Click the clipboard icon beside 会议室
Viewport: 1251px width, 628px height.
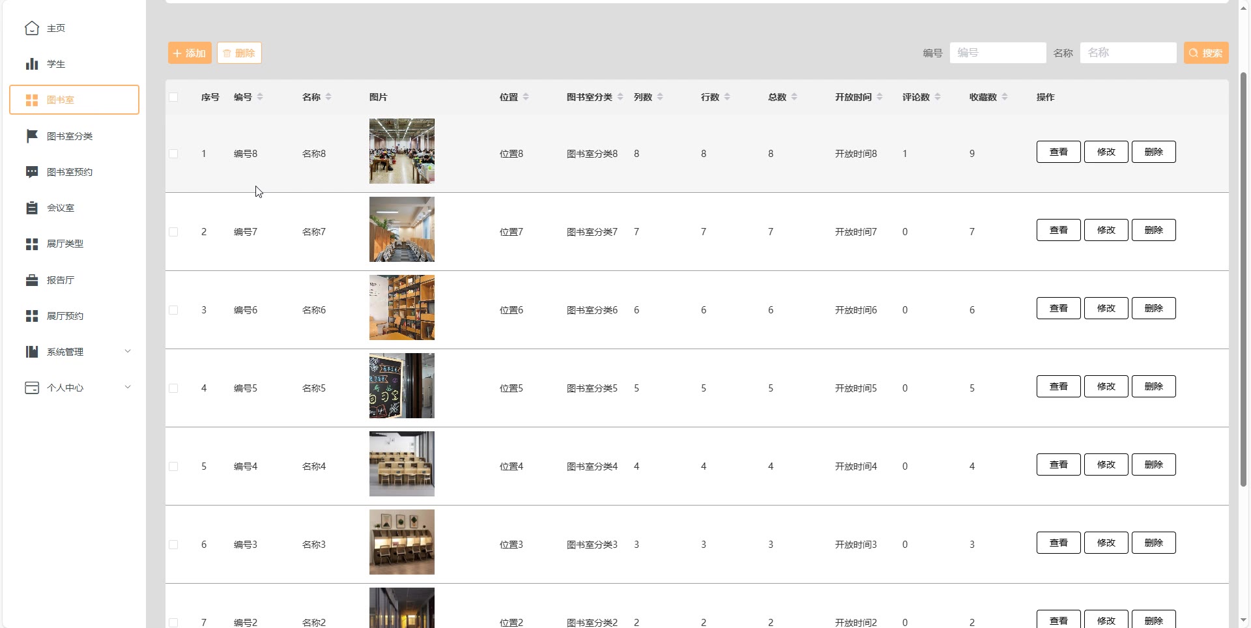pyautogui.click(x=31, y=208)
